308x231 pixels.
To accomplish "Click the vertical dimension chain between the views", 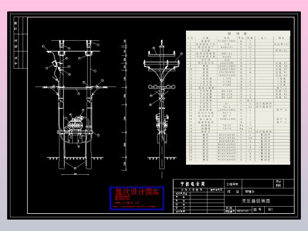I will [x=125, y=105].
